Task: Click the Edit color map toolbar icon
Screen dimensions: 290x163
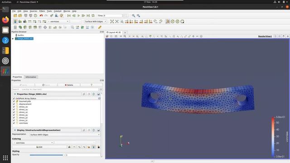Action: coord(20,21)
